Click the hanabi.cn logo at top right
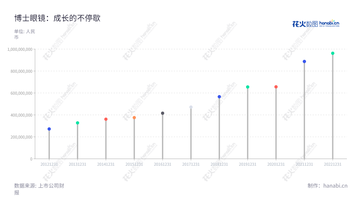360x203 pixels. click(x=315, y=23)
